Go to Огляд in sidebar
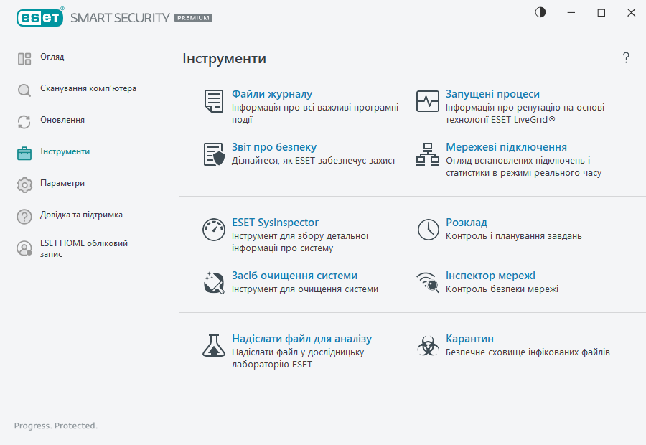 click(52, 57)
